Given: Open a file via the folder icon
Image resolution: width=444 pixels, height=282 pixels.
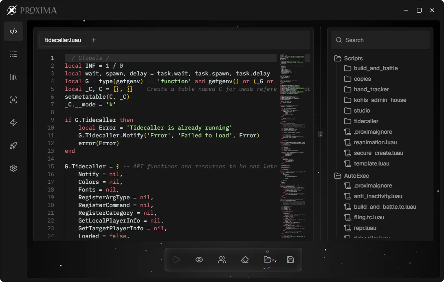Looking at the screenshot, I should 268,260.
